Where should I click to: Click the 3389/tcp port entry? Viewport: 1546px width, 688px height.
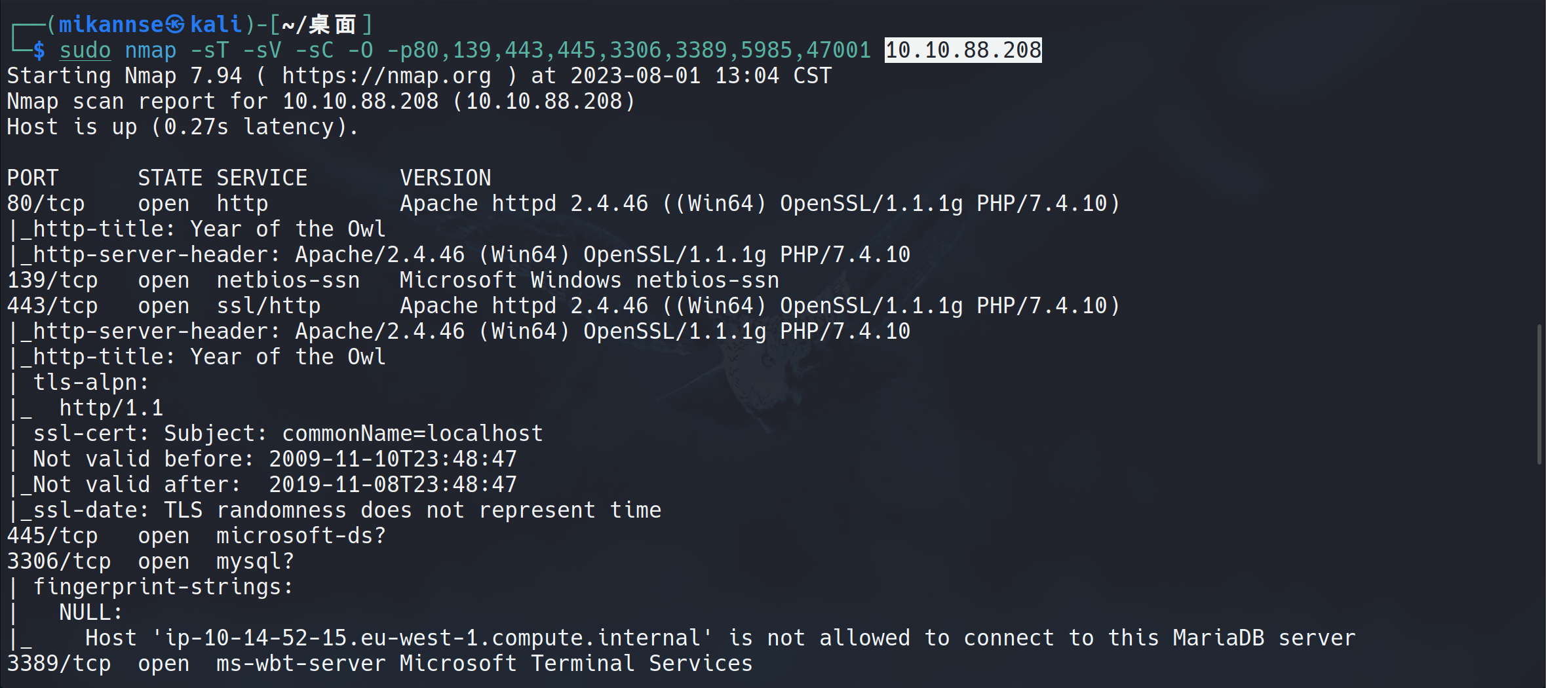click(59, 664)
